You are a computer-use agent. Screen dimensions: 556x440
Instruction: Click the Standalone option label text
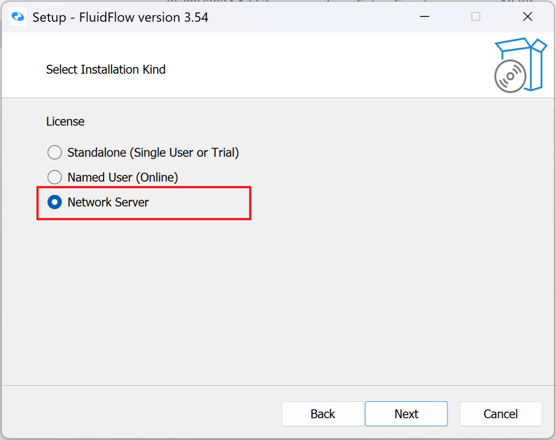[x=153, y=152]
